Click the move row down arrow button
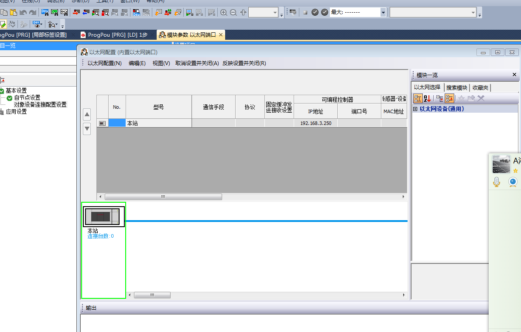521x332 pixels. [87, 128]
